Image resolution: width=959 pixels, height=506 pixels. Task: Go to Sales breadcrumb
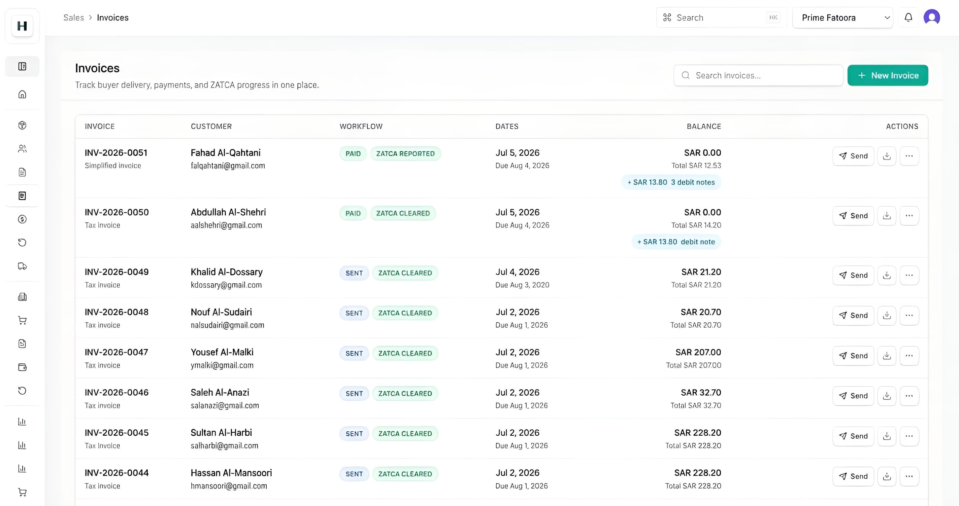74,17
